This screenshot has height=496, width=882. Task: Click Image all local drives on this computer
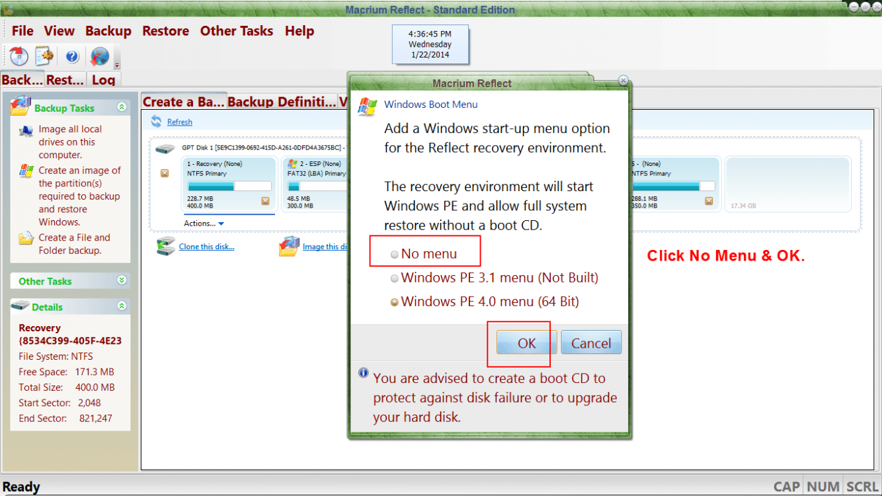[x=70, y=142]
